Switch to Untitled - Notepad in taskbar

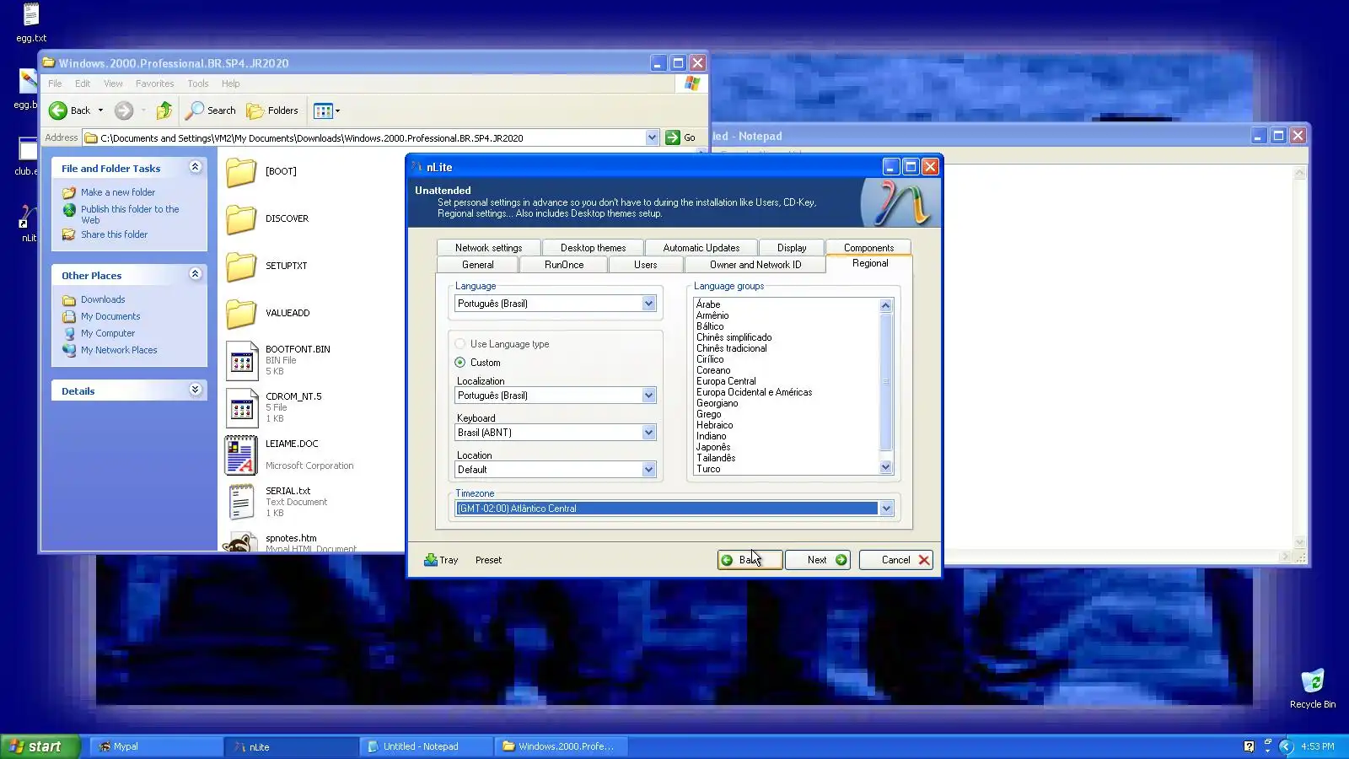(427, 746)
